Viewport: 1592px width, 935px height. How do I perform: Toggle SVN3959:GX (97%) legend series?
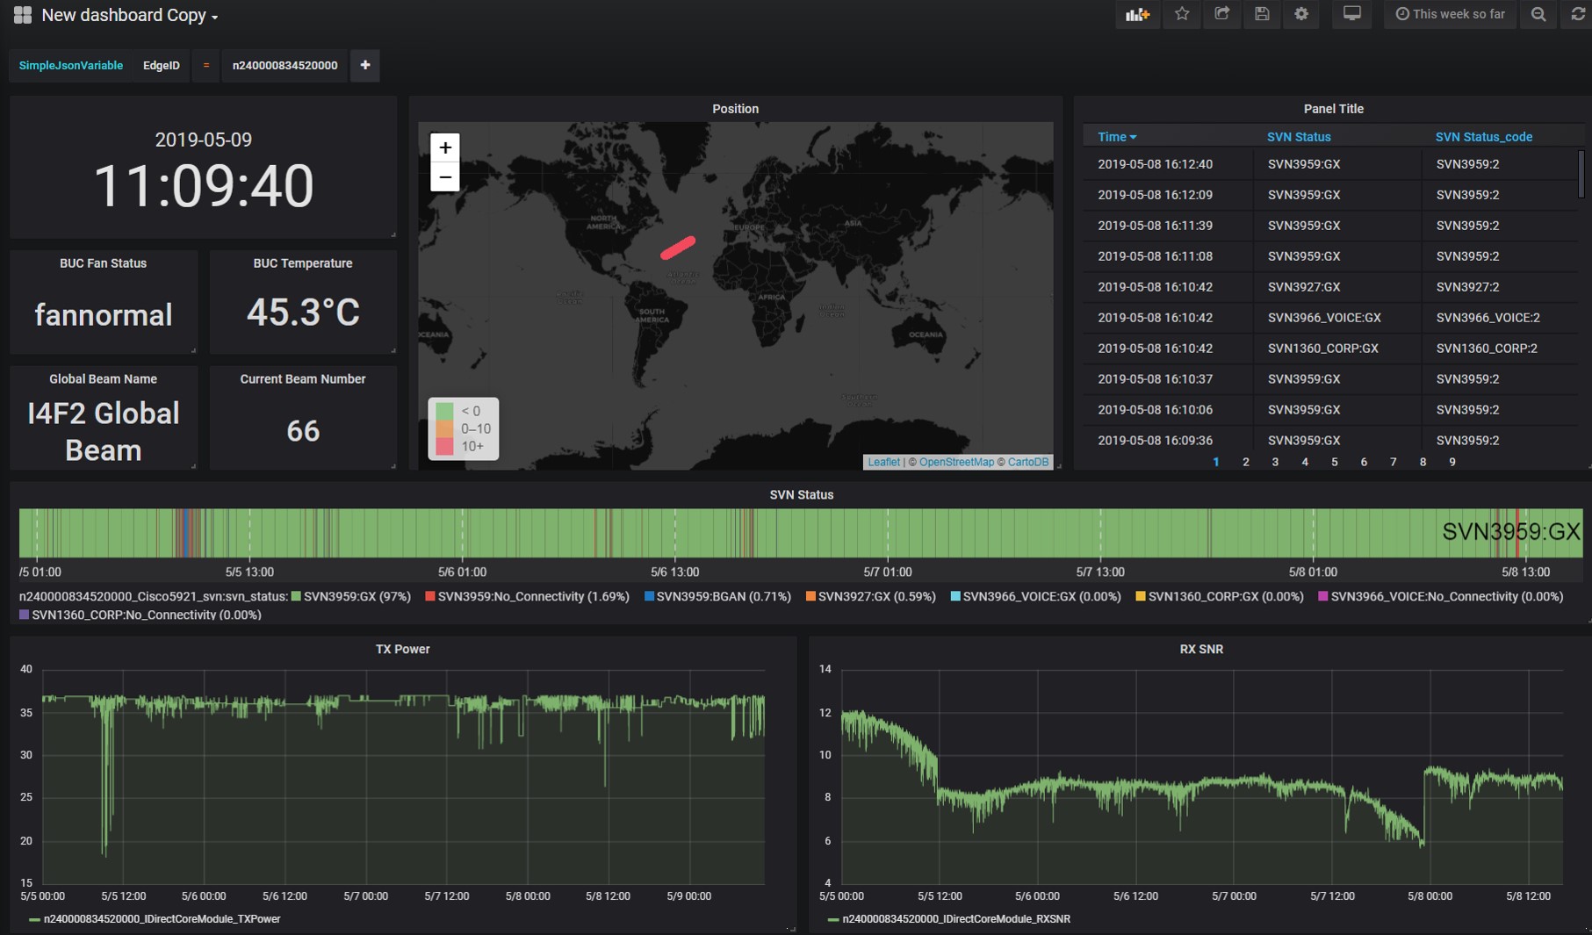click(351, 596)
